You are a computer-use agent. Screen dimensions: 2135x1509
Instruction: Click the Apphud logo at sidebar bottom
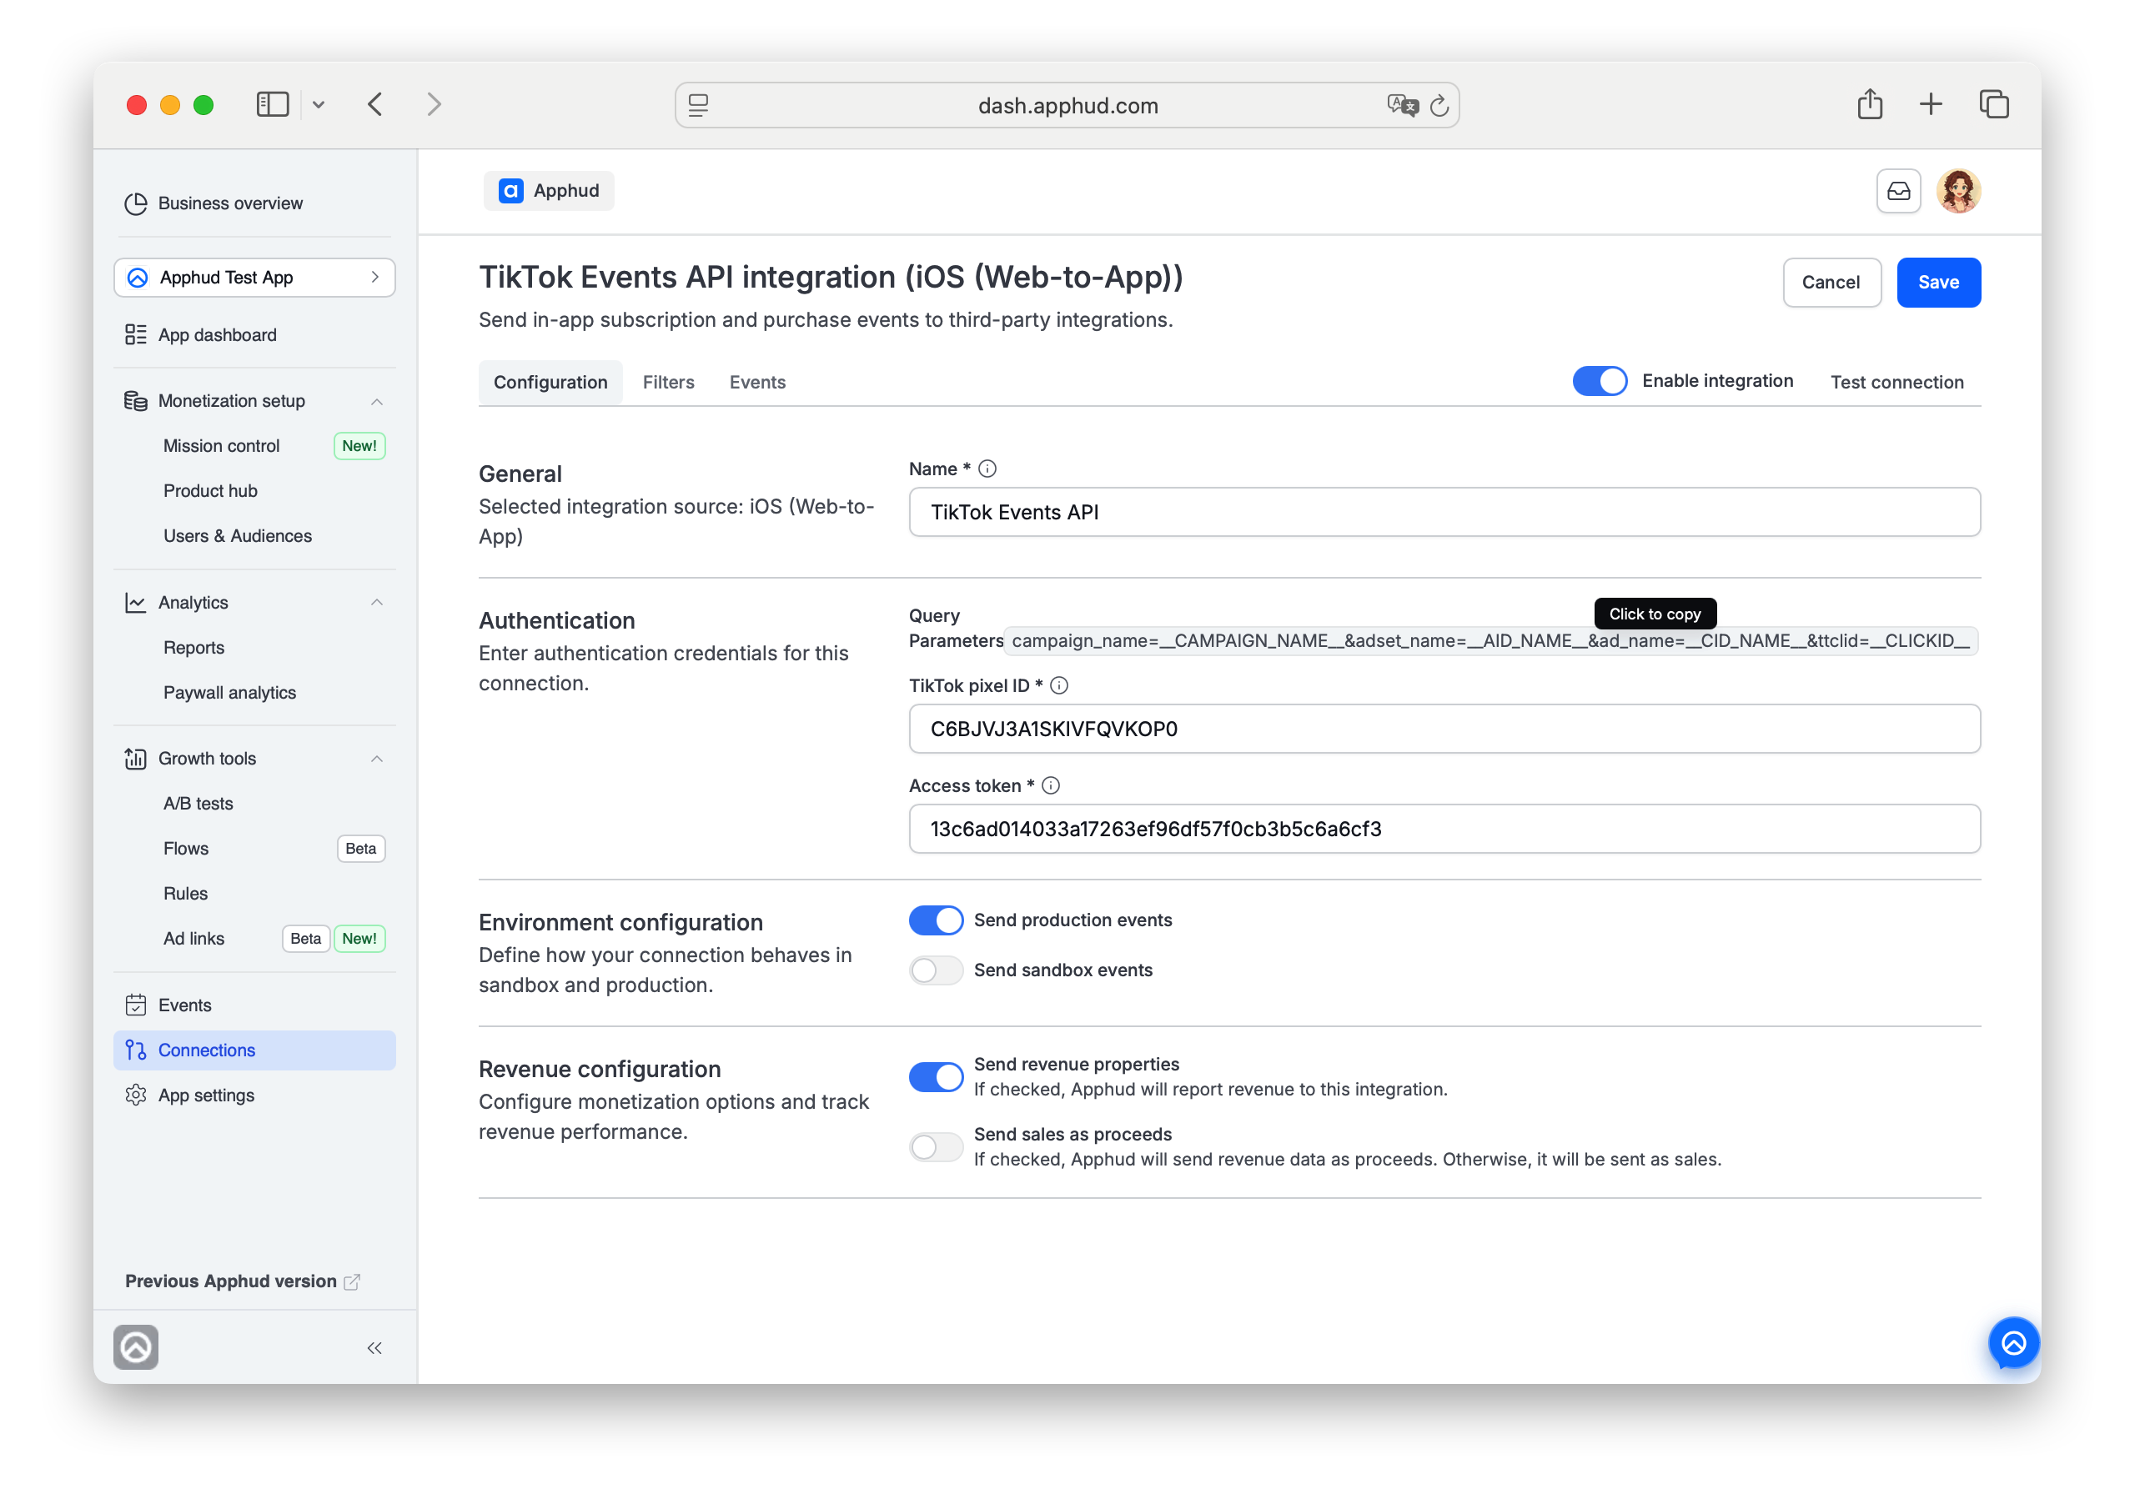(x=136, y=1347)
